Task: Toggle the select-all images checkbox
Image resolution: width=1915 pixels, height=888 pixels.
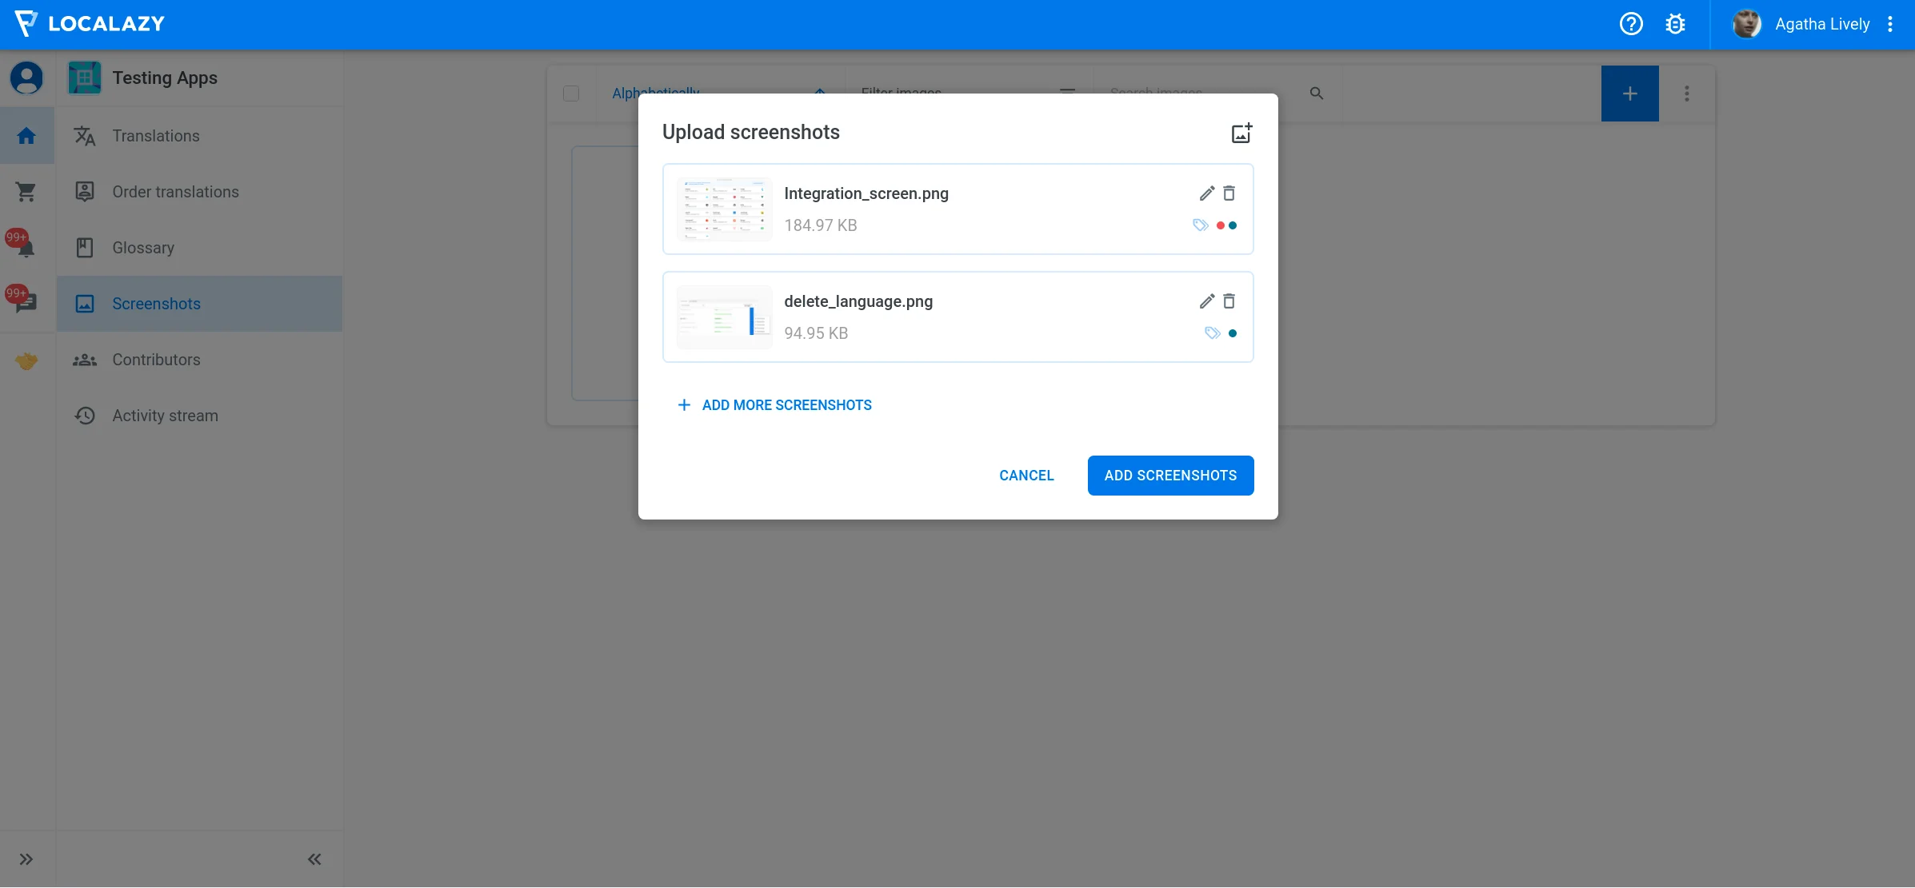Action: (570, 94)
